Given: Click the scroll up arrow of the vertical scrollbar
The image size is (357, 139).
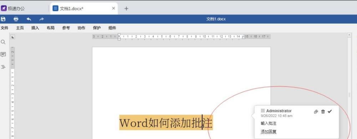Looking at the screenshot, I should point(349,35).
